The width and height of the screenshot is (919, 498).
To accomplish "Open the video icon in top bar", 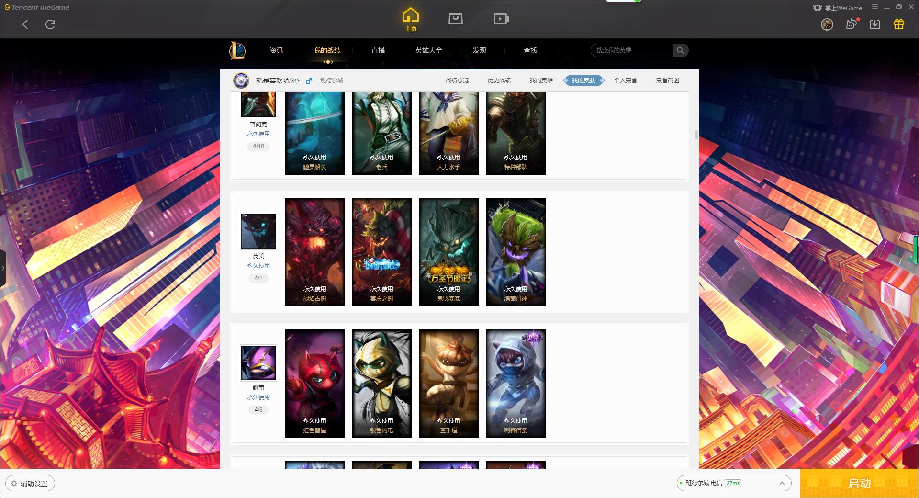I will point(501,19).
